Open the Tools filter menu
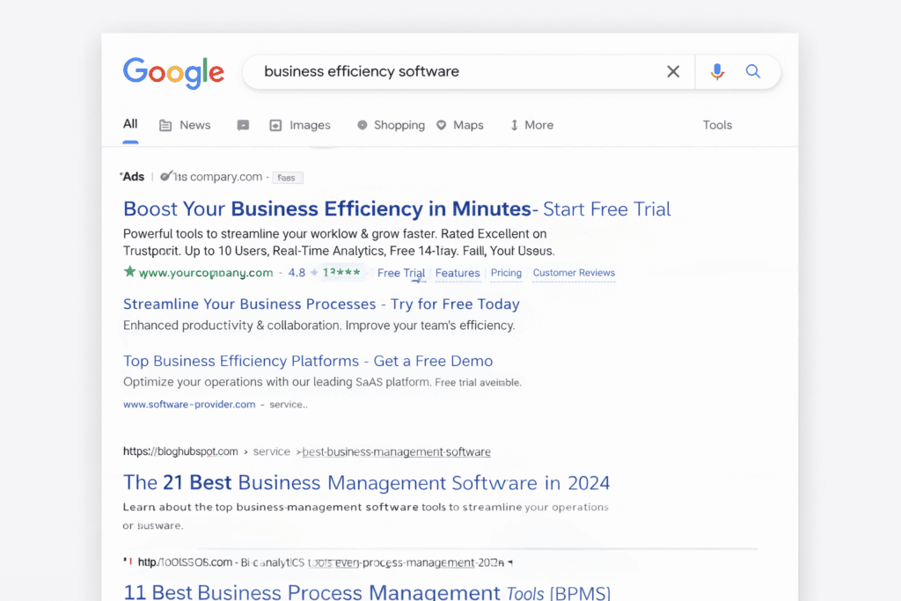The image size is (901, 601). click(717, 125)
